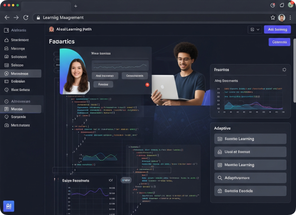Open the extensions icon in browser toolbar

(x=282, y=5)
